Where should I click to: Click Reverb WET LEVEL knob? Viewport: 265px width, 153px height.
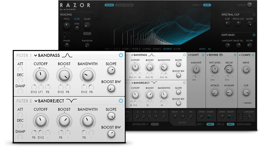215,69
